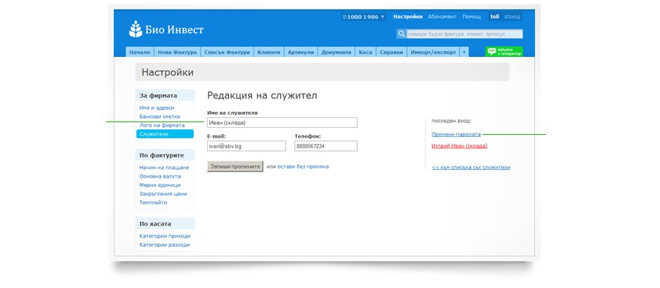Open Категории приходи settings

pos(164,236)
